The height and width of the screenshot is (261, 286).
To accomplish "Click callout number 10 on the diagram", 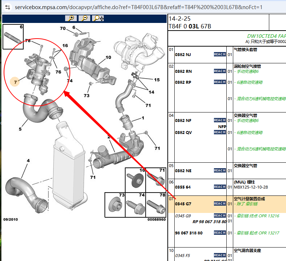I will (108, 58).
